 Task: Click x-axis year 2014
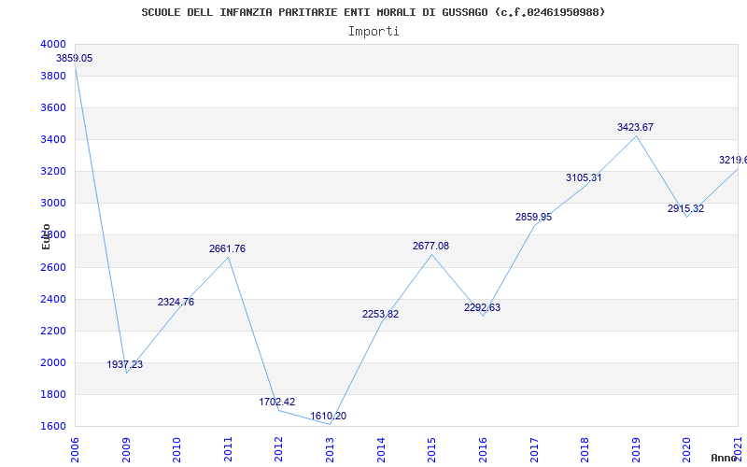tap(381, 449)
